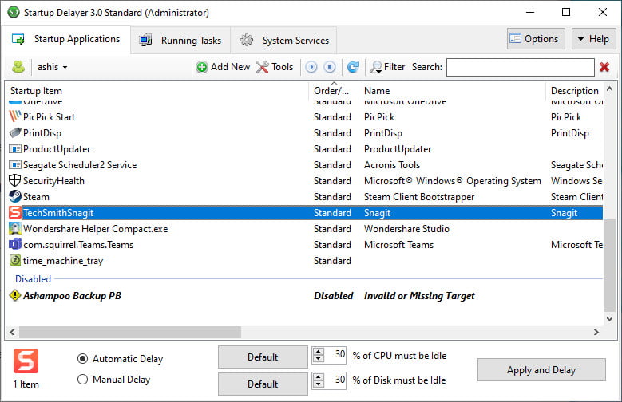Screen dimensions: 622x402
Task: Click the Wondershare Studio name cell
Action: [406, 229]
